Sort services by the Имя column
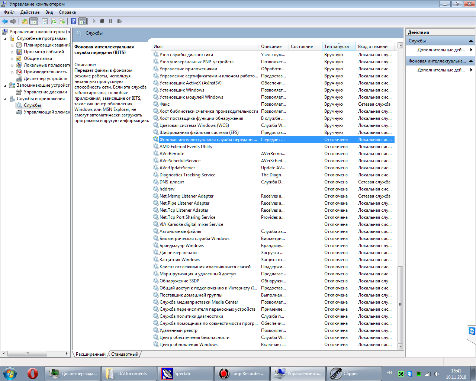Screen dimensions: 476x381 pos(205,47)
